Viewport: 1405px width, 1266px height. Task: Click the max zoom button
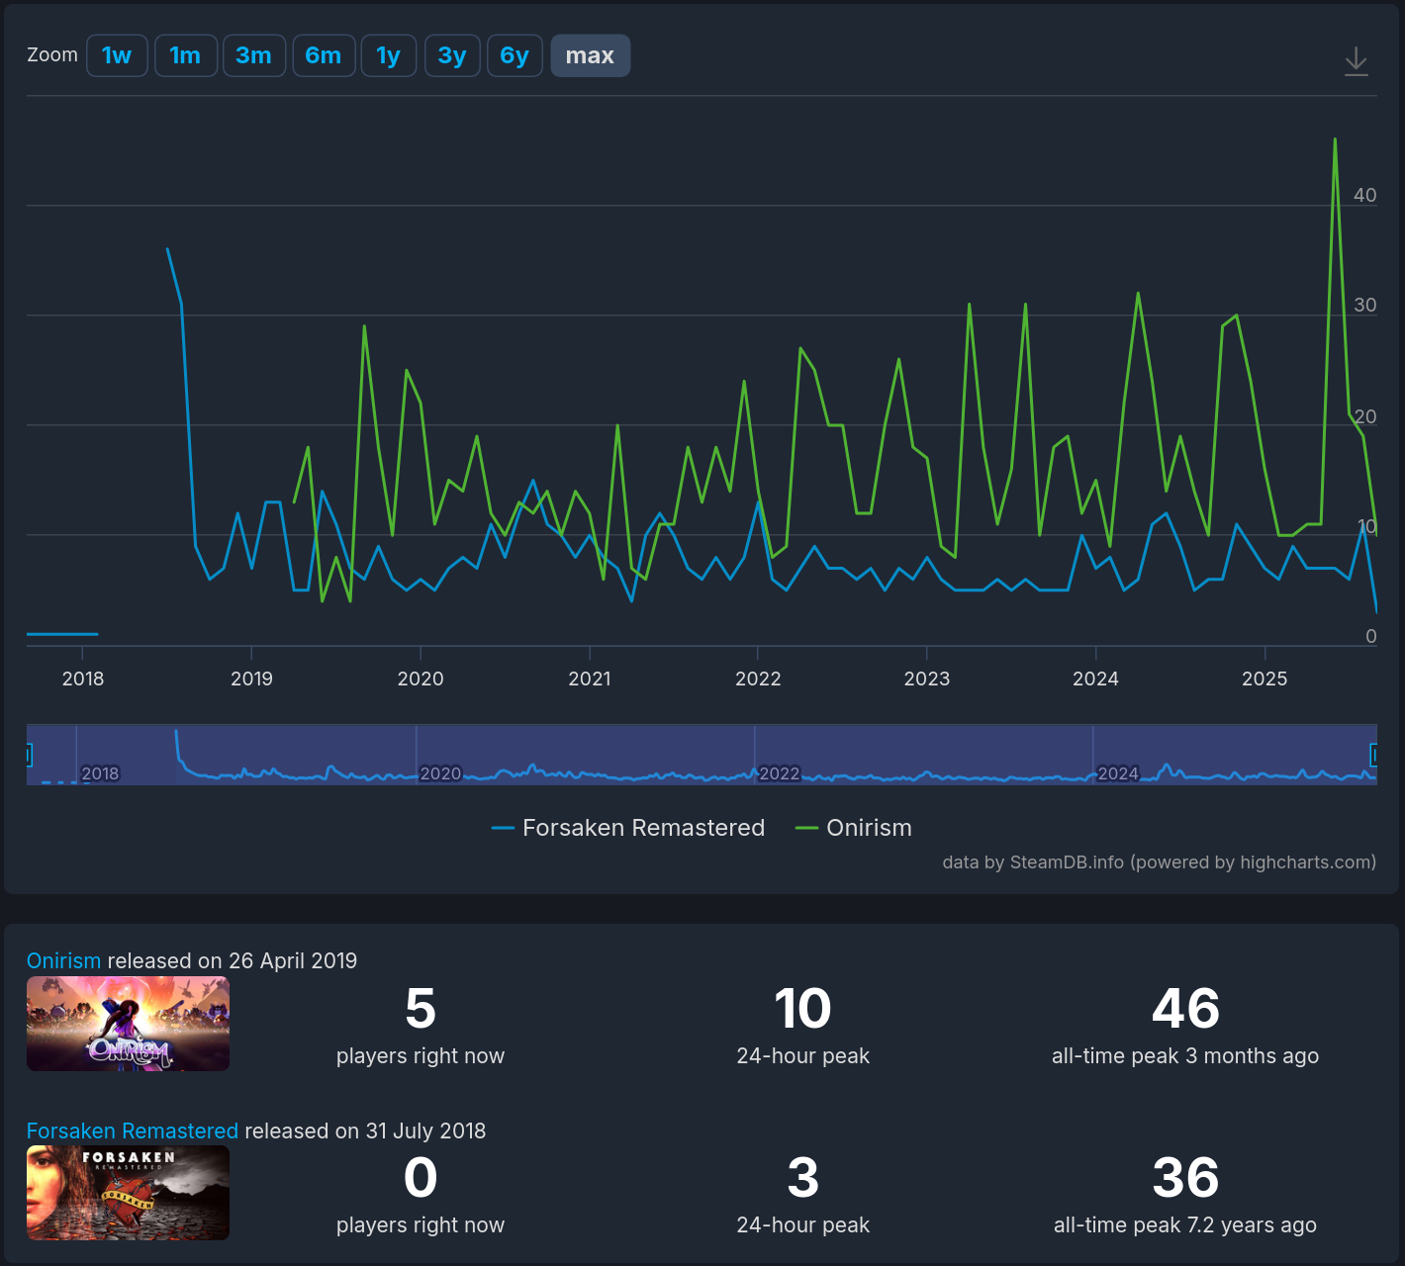(590, 55)
